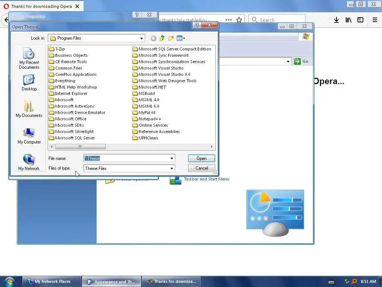Viewport: 382px width, 287px height.
Task: Toggle Firefox sidebar icon
Action: pyautogui.click(x=360, y=20)
